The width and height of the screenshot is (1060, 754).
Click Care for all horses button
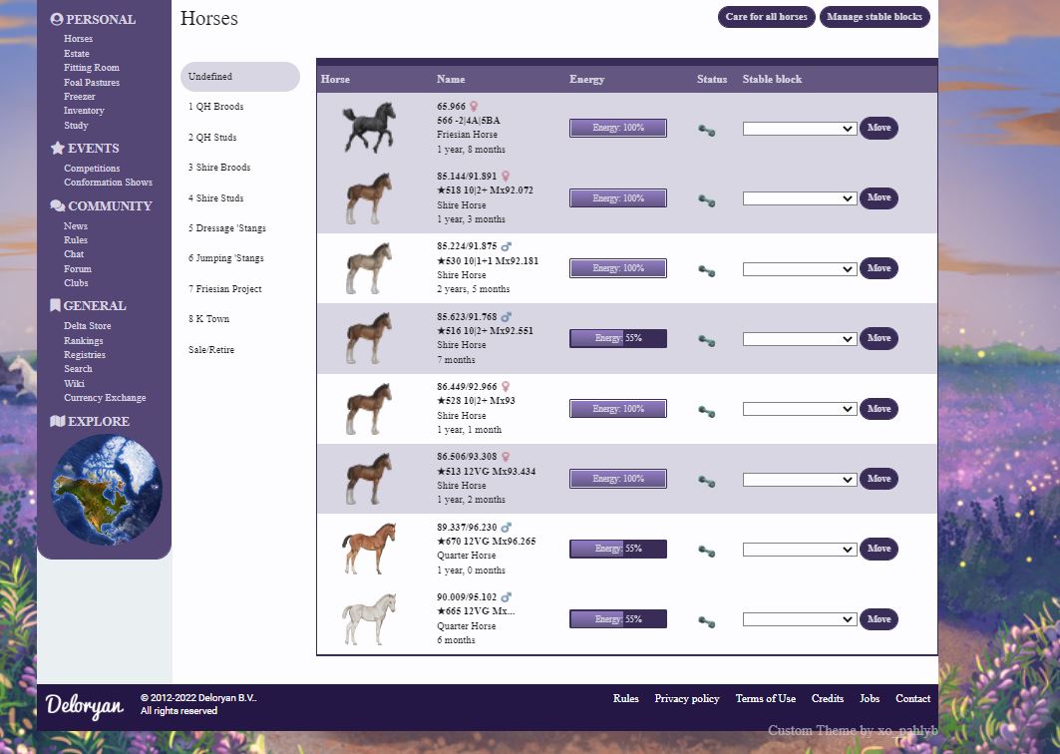click(767, 17)
